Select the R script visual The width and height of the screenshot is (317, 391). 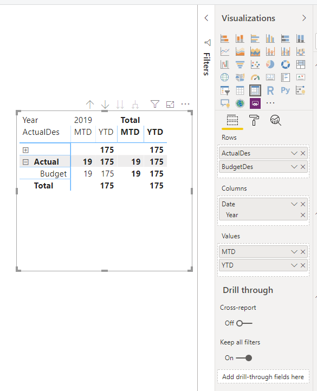tap(270, 90)
